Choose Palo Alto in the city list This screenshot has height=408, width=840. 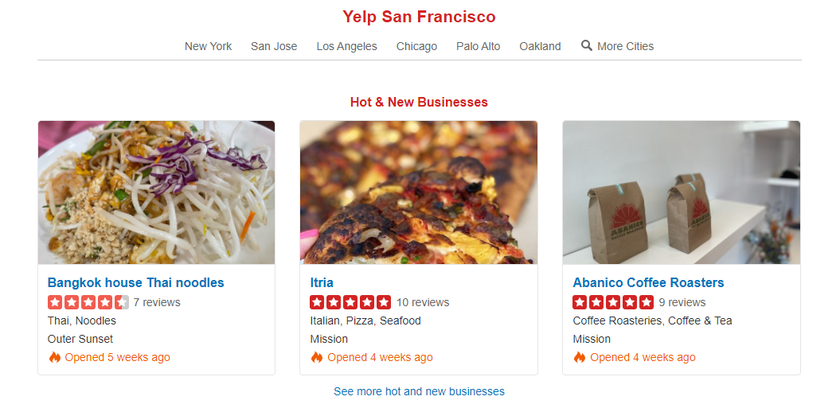(x=478, y=46)
